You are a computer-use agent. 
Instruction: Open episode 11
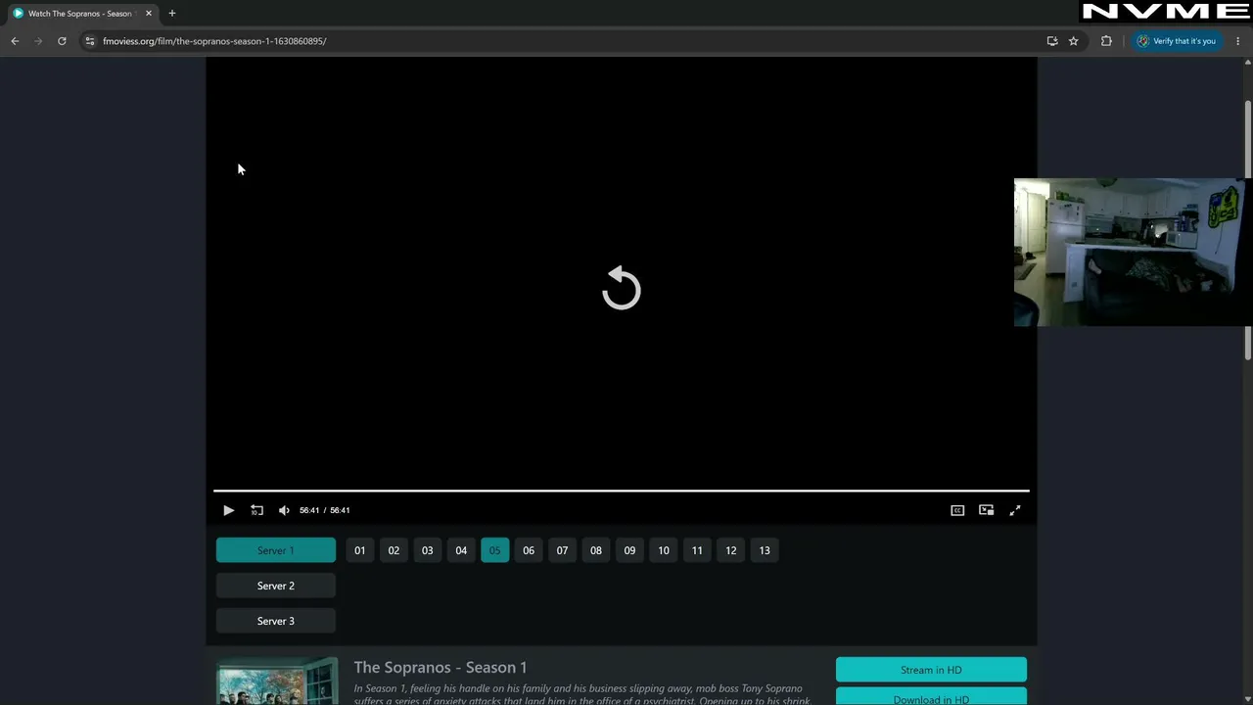[697, 550]
